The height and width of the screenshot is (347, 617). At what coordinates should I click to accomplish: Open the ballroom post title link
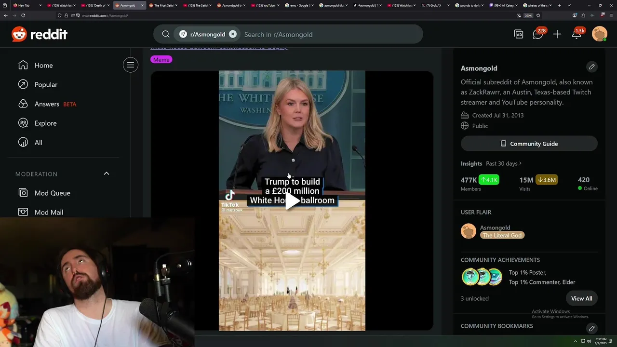(x=219, y=48)
